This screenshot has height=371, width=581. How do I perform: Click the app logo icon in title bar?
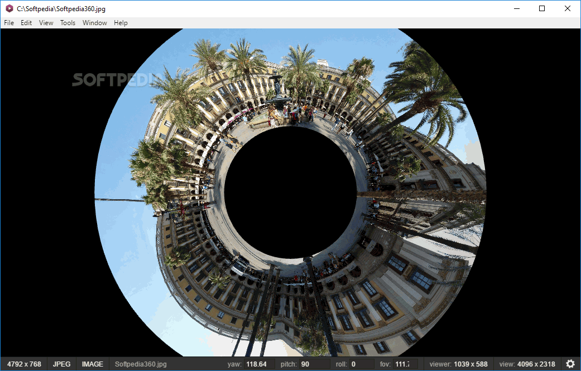(9, 8)
